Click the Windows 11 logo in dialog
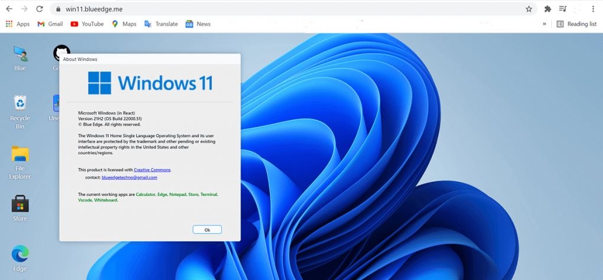 click(x=150, y=83)
